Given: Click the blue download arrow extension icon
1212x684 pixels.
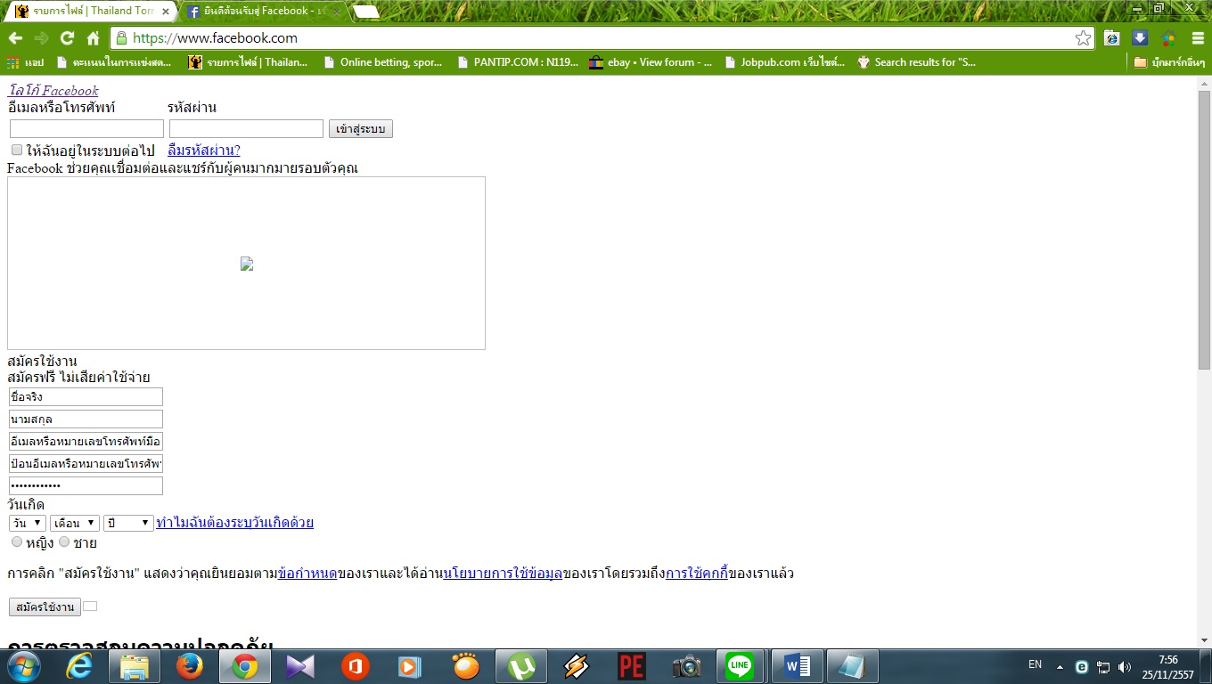Looking at the screenshot, I should coord(1140,38).
